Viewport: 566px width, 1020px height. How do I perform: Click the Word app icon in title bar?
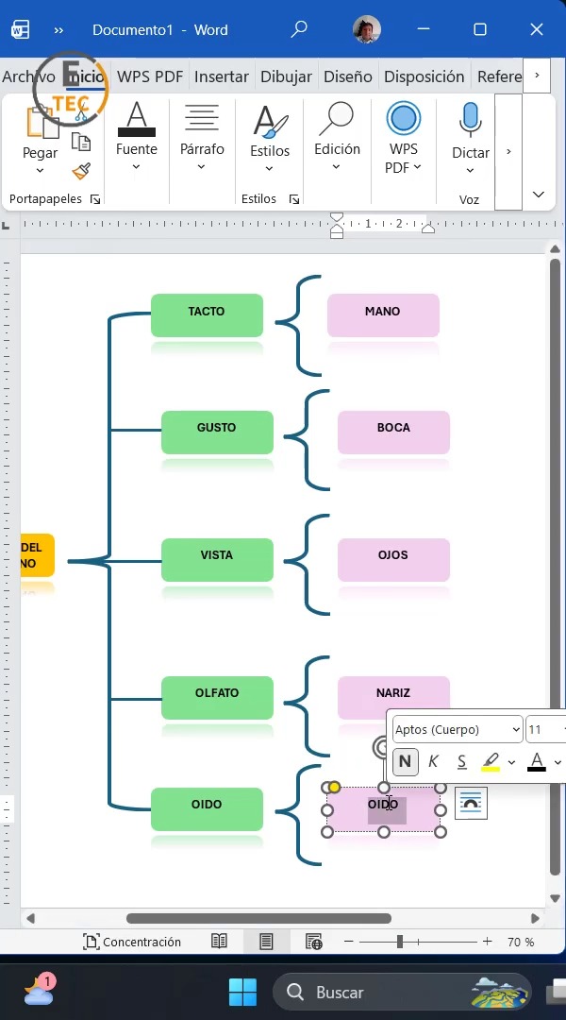[x=20, y=30]
